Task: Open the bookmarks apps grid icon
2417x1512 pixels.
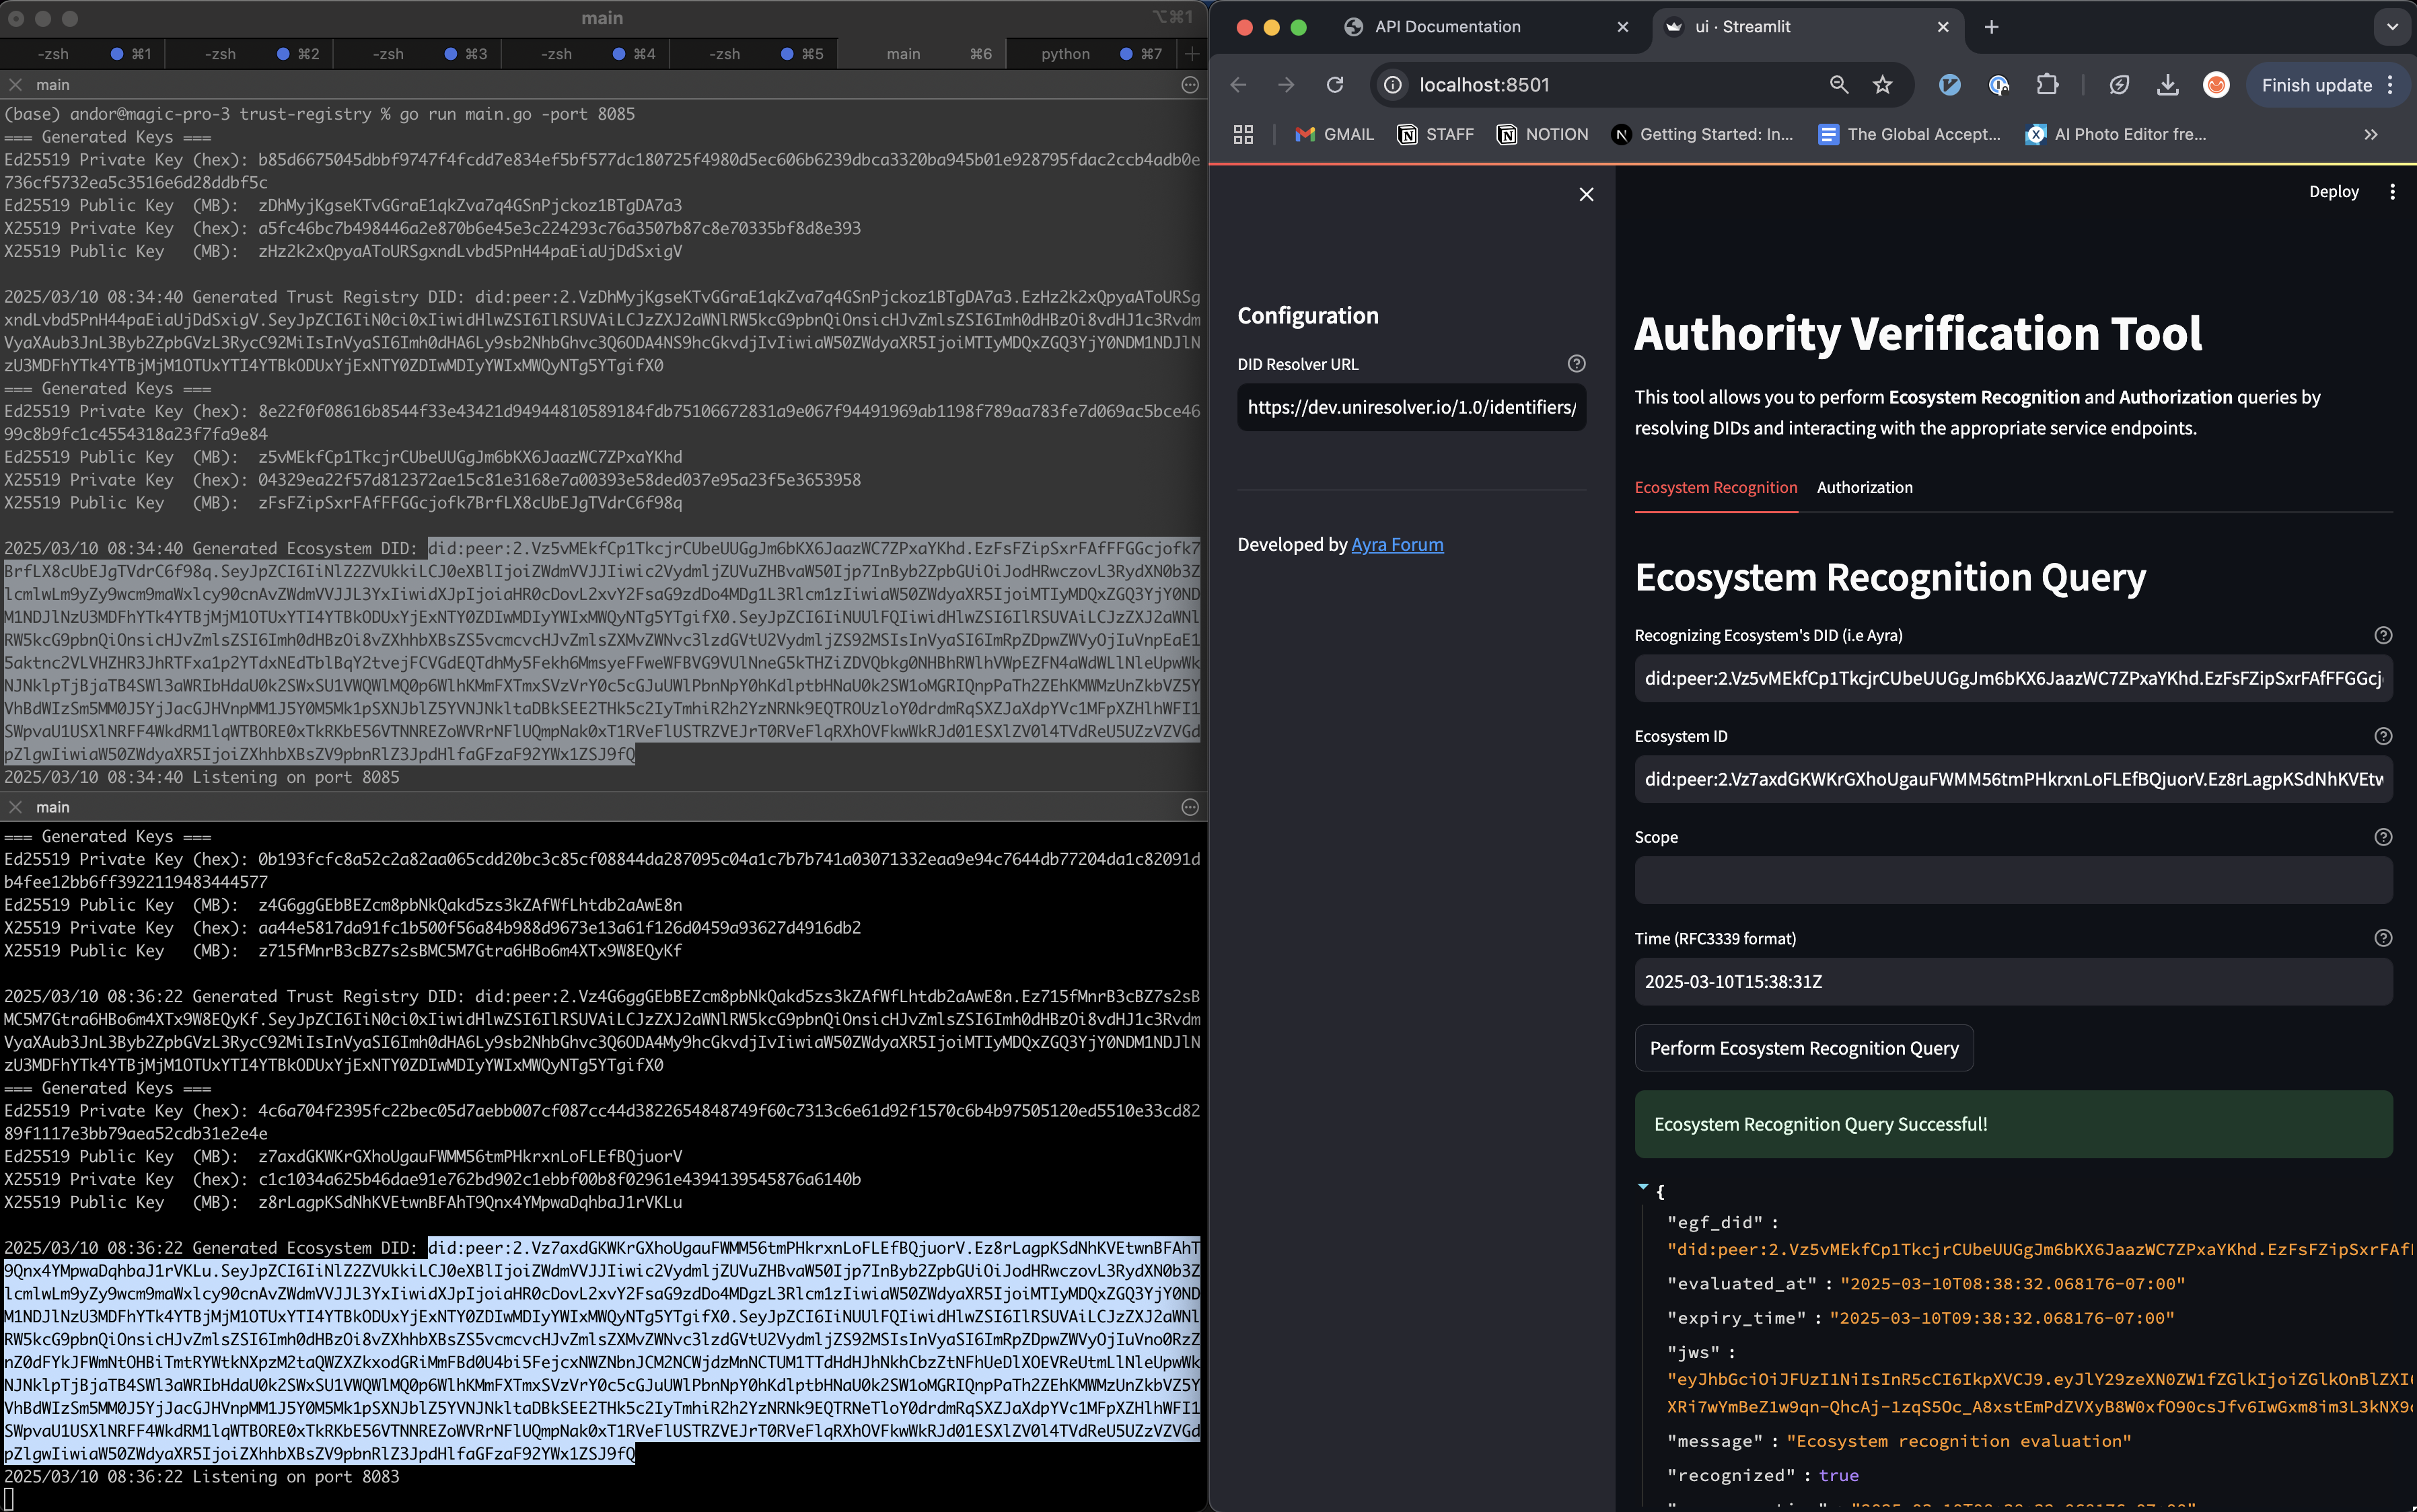Action: (x=1243, y=134)
